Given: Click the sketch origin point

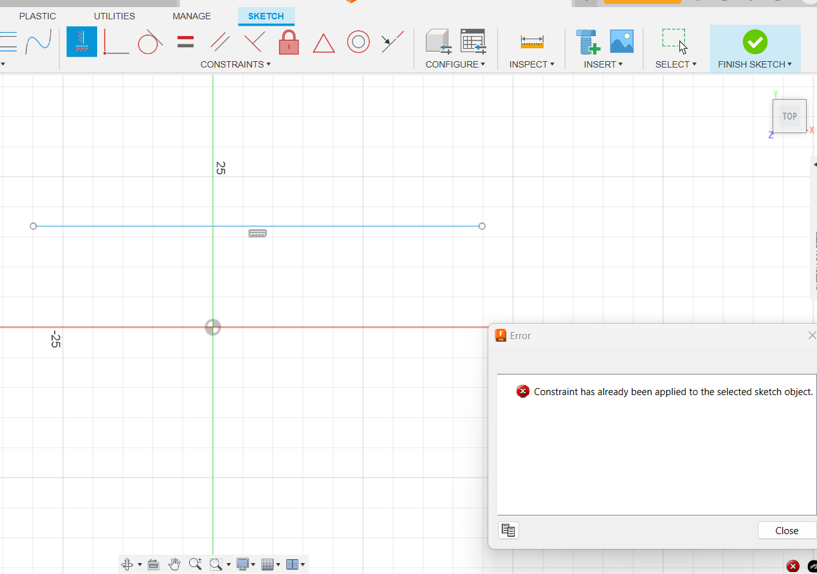Looking at the screenshot, I should coord(213,327).
